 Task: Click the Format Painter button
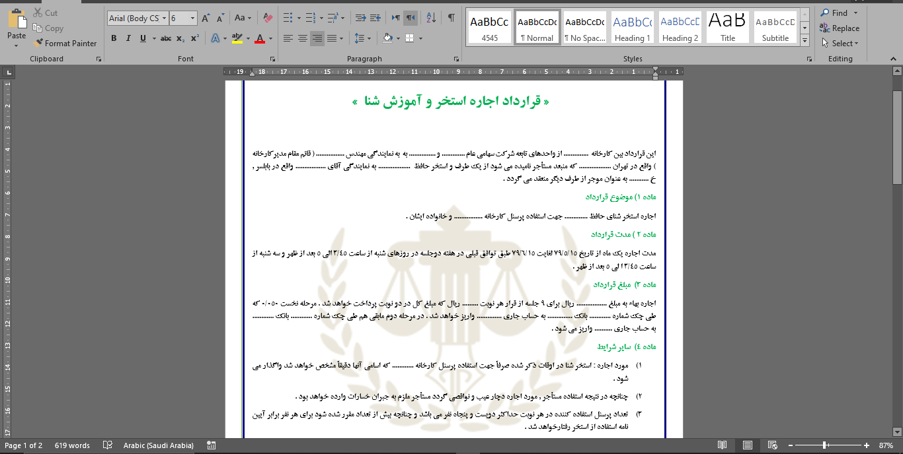tap(65, 43)
